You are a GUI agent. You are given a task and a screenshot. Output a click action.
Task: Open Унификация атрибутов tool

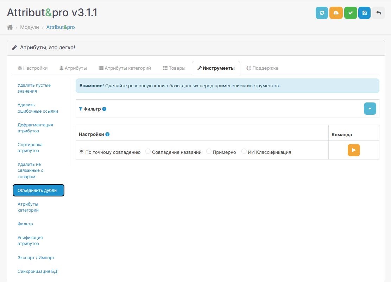[38, 240]
